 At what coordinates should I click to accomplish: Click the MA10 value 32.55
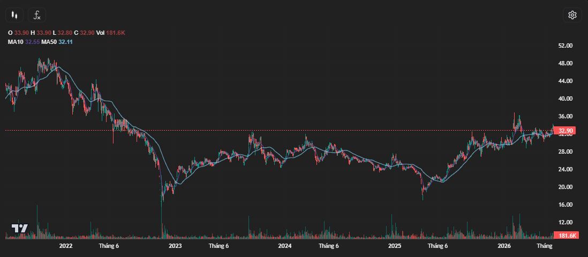tap(32, 42)
